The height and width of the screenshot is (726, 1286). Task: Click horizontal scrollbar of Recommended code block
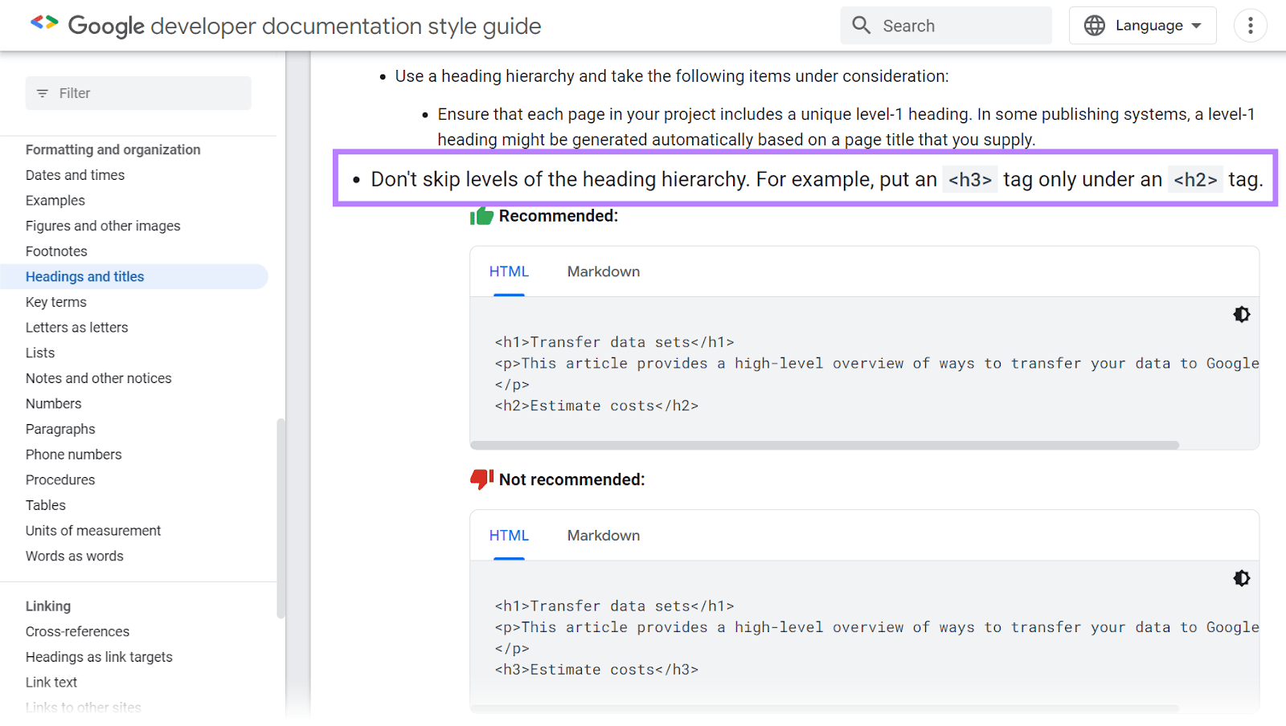pyautogui.click(x=825, y=445)
